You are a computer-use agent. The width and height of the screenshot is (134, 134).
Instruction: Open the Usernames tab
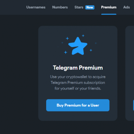pos(36,7)
